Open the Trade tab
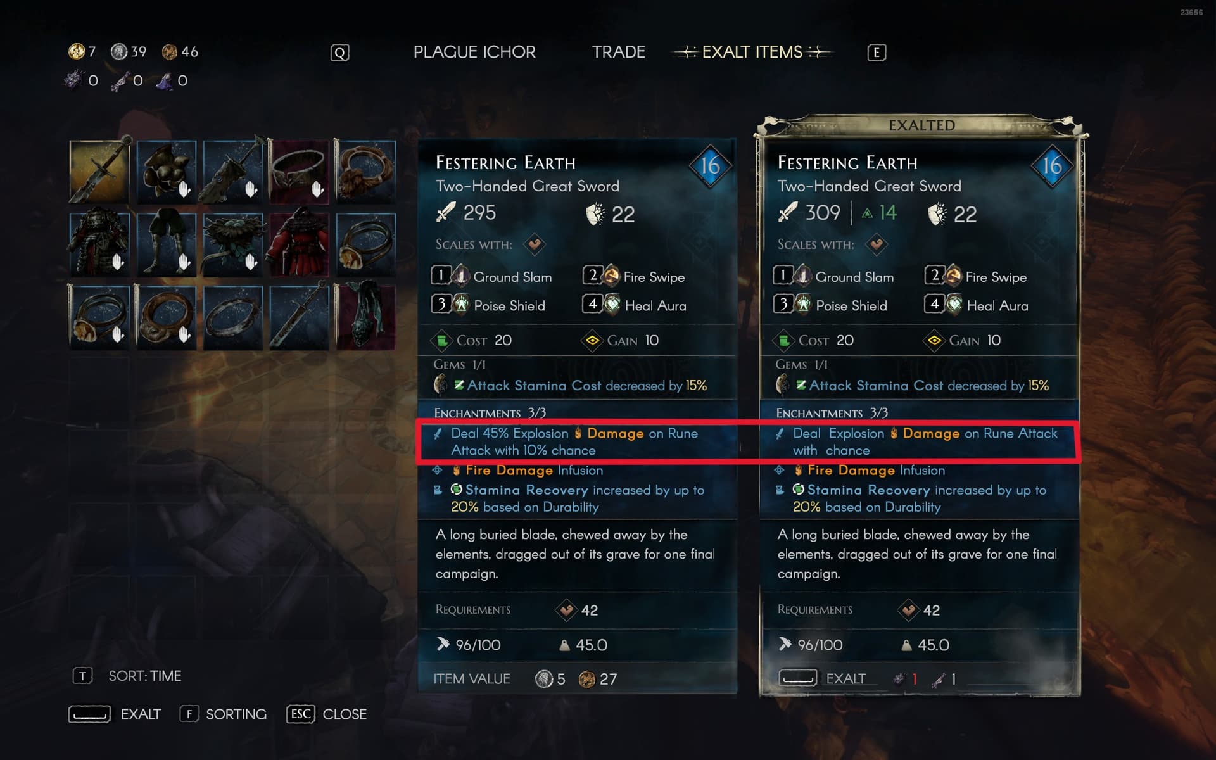 point(618,52)
